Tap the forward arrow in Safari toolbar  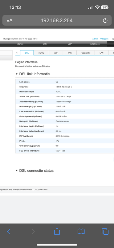(33, 232)
